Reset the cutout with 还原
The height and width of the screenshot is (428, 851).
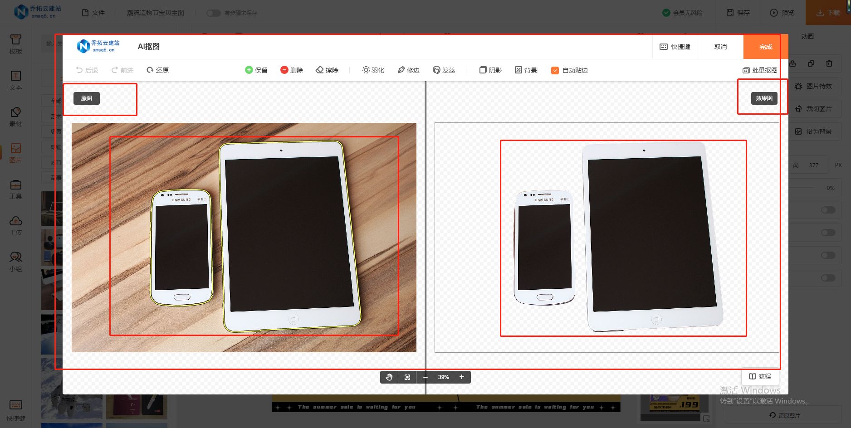(157, 70)
